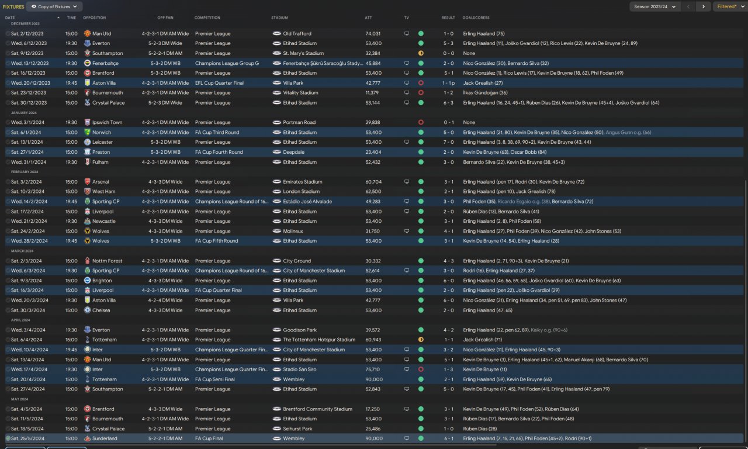Viewport: 748px width, 449px height.
Task: Open the Filtered dropdown
Action: [x=729, y=6]
